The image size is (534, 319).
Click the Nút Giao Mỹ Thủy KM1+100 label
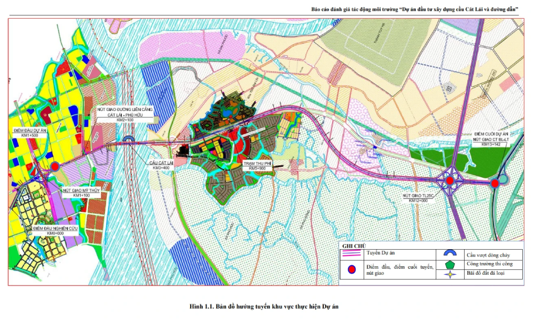tap(80, 193)
